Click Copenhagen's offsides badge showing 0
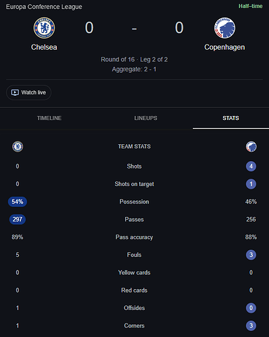 pyautogui.click(x=251, y=308)
